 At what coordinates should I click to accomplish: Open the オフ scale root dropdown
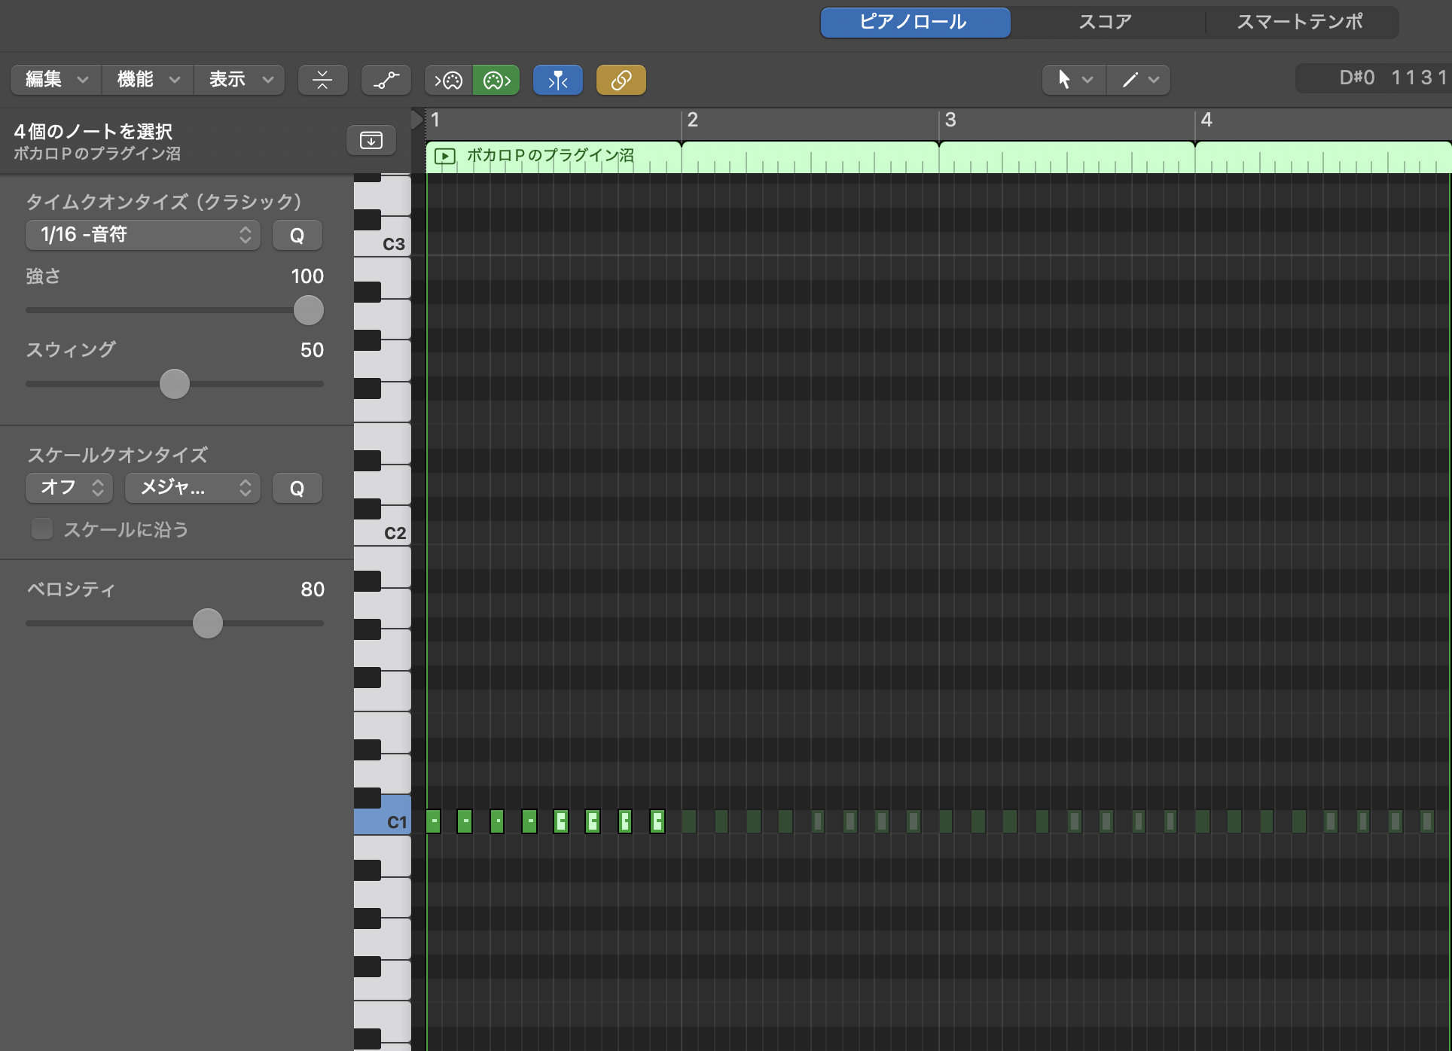click(x=69, y=488)
